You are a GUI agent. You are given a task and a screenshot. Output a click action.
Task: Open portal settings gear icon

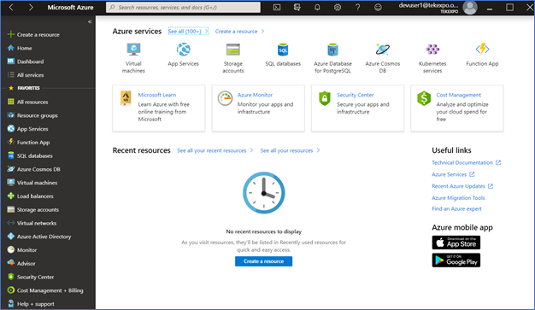pyautogui.click(x=338, y=7)
